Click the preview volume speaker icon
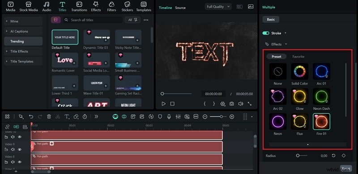 point(240,104)
